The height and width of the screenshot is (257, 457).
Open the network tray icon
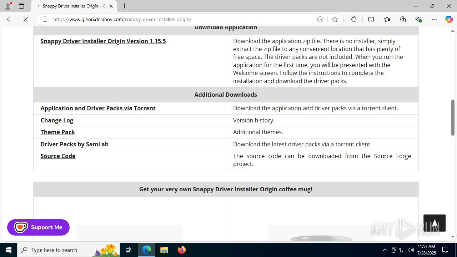(402, 250)
